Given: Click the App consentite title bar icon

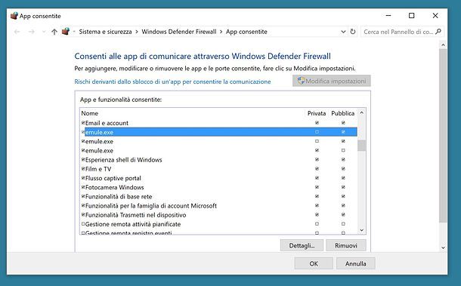Looking at the screenshot, I should pyautogui.click(x=14, y=16).
